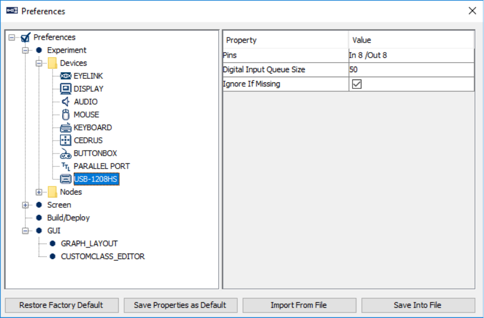Select the EYELINK tree label
Screen dimensions: 484x318
coord(88,76)
